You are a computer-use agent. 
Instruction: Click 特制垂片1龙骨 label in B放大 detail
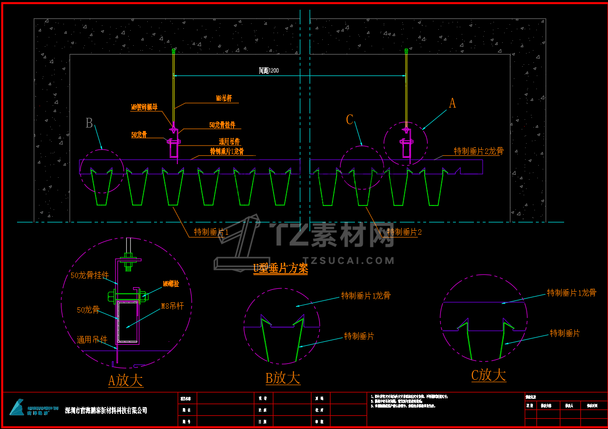pos(366,296)
